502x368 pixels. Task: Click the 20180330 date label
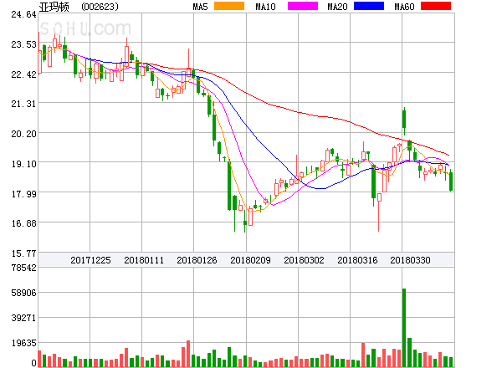click(x=410, y=260)
